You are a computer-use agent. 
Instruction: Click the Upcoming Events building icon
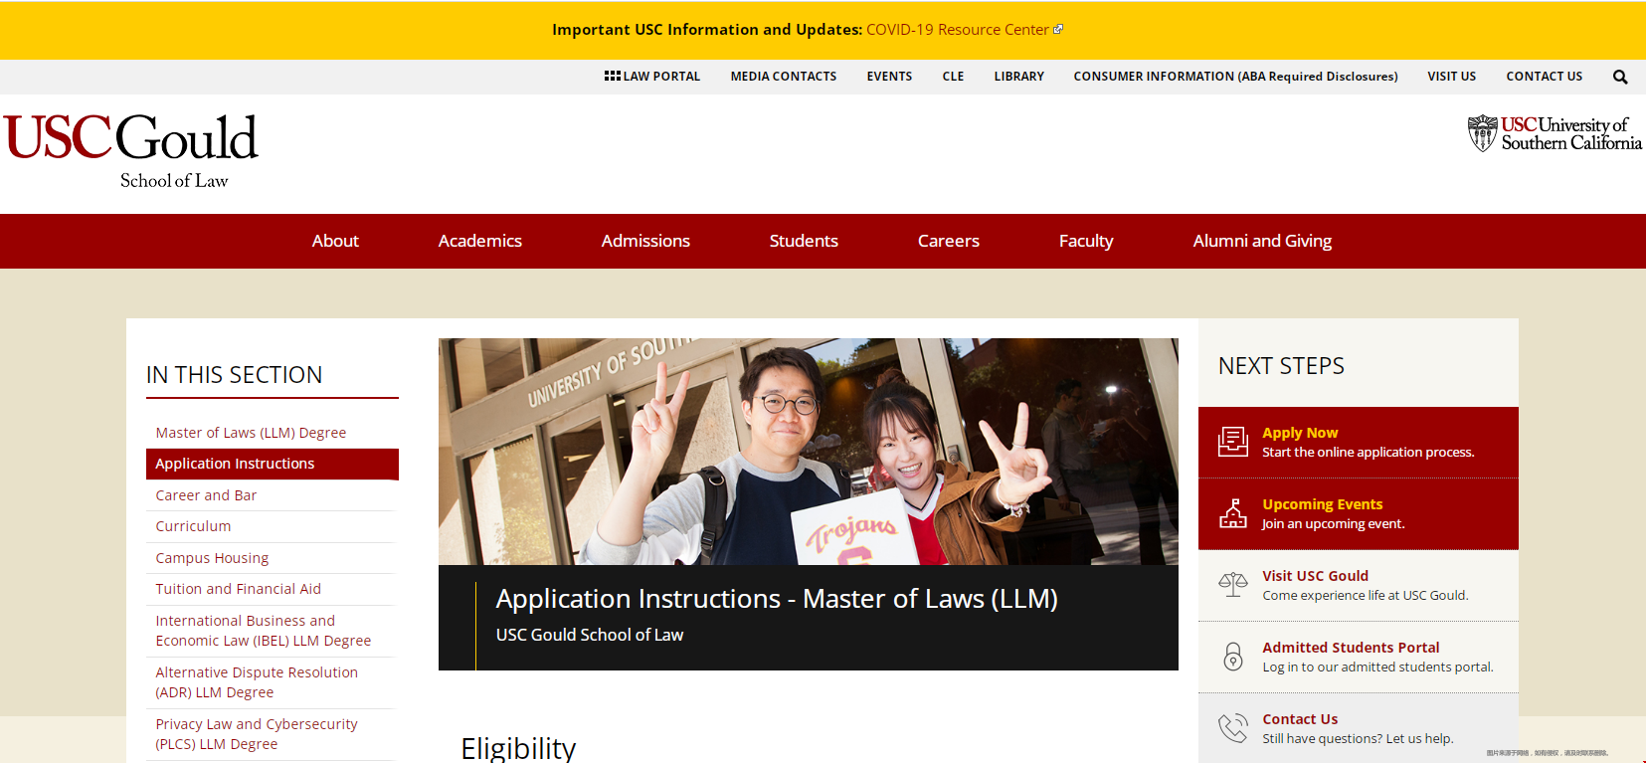pyautogui.click(x=1233, y=513)
